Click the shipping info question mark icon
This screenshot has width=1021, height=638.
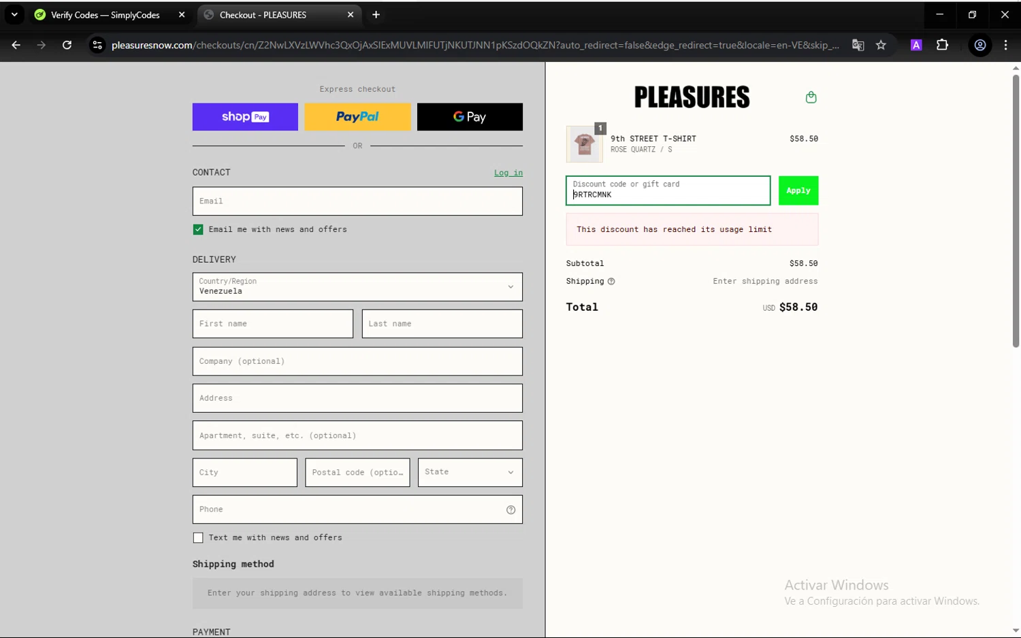[x=611, y=281]
